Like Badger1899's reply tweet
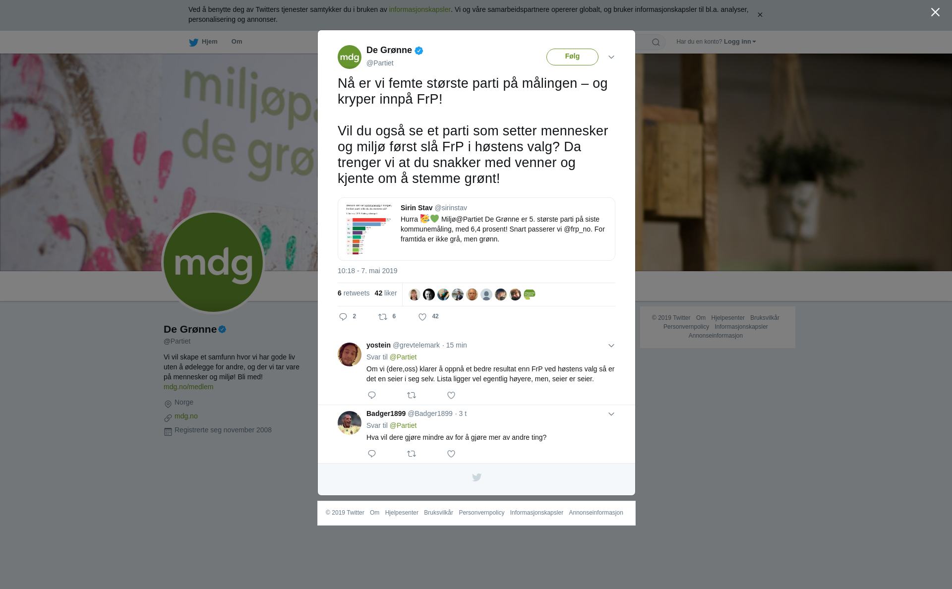 point(451,454)
